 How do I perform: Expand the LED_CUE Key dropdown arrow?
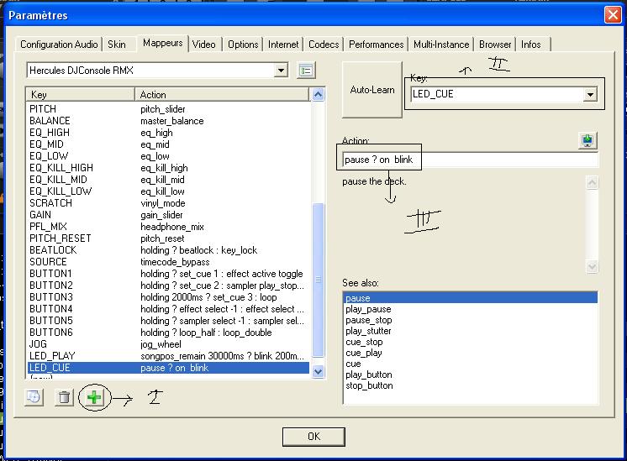coord(590,95)
